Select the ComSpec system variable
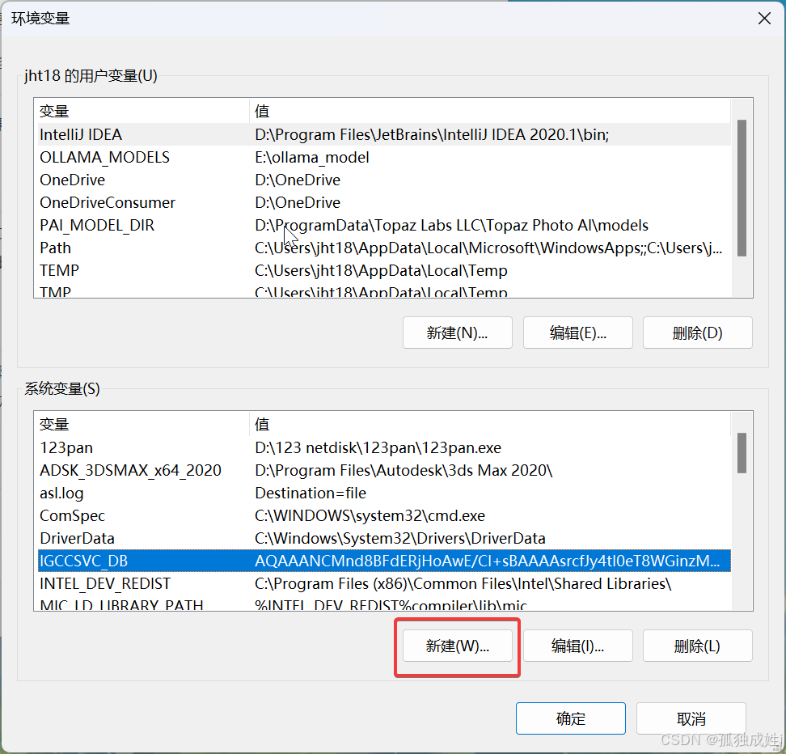The image size is (786, 754). (x=162, y=515)
